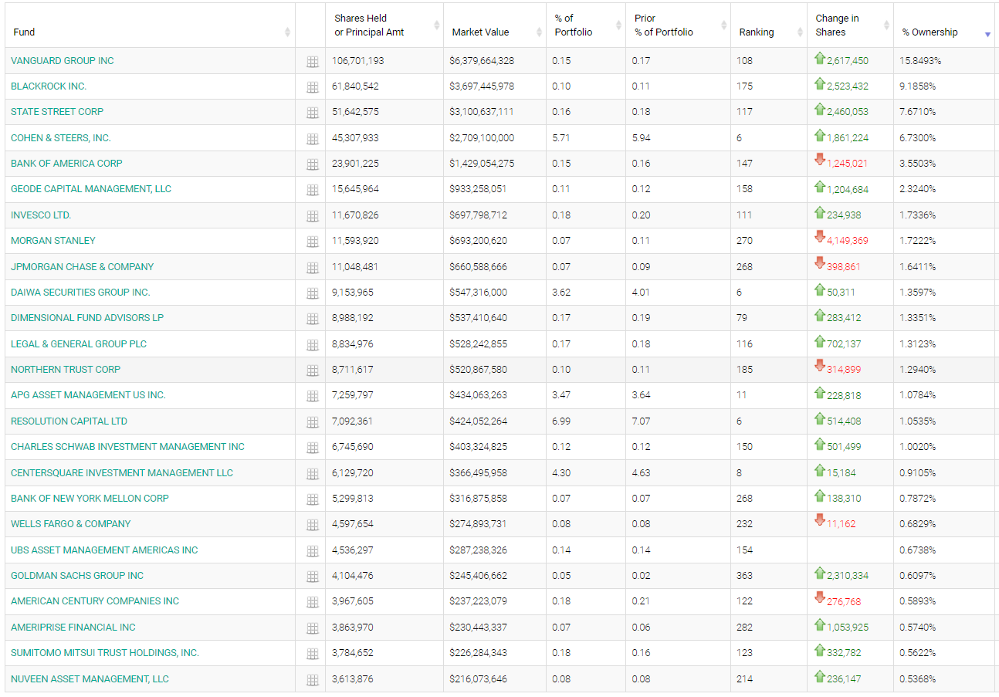Click Wells Fargo's 11,162 share decrease

(841, 524)
